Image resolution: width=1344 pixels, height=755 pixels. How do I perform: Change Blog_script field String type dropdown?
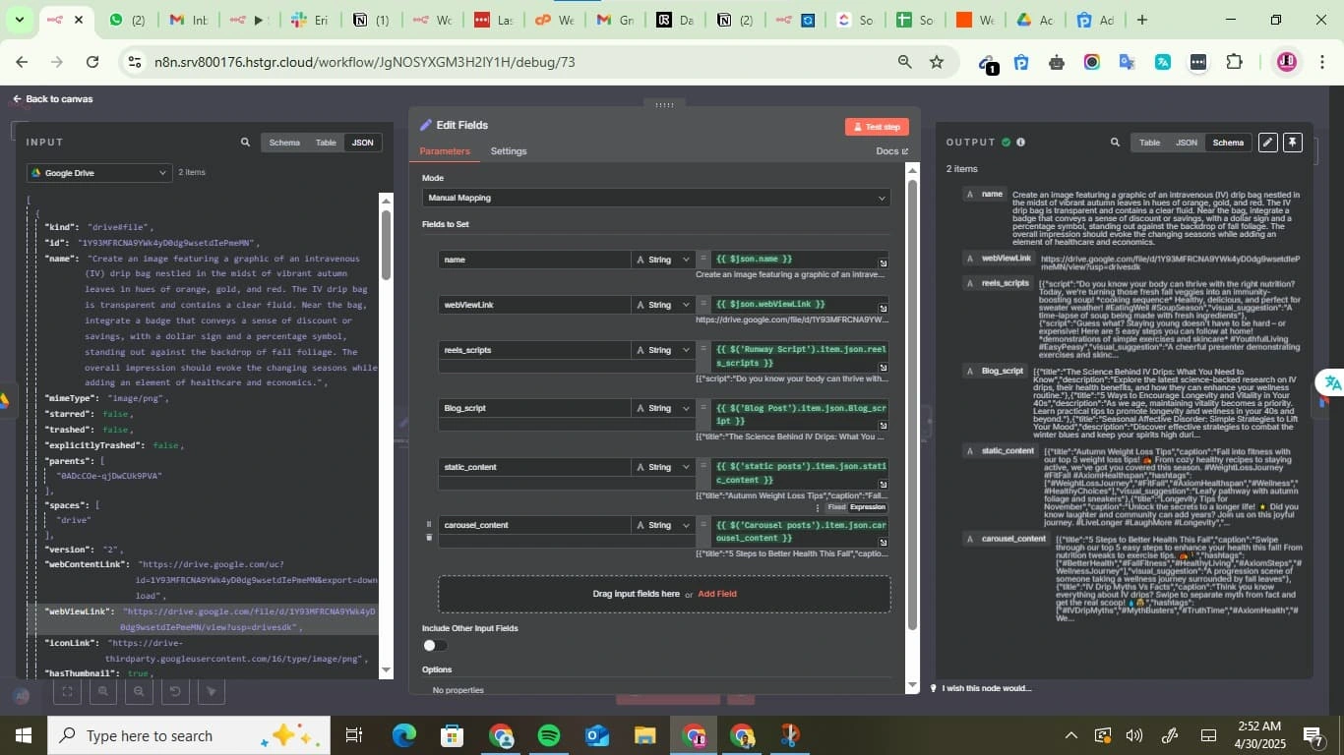(x=663, y=408)
